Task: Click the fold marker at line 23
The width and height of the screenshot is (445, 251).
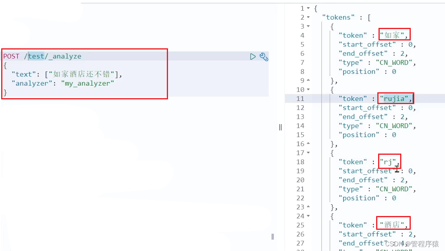Action: click(308, 207)
